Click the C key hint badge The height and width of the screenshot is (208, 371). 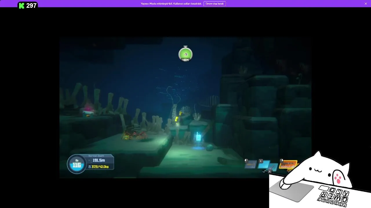[x=261, y=161]
